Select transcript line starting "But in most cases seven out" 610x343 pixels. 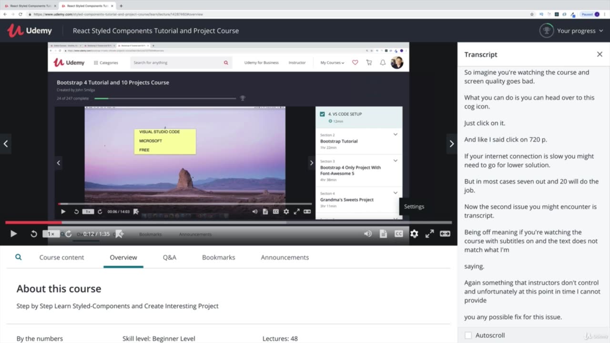[x=531, y=186]
